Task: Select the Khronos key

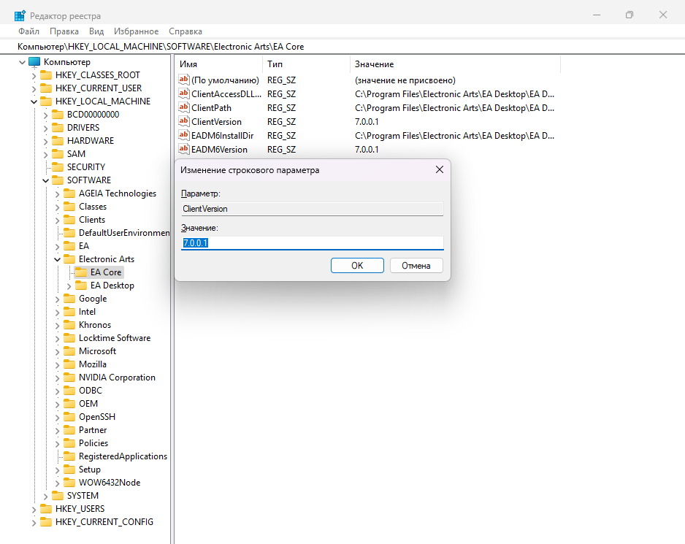Action: [x=95, y=325]
